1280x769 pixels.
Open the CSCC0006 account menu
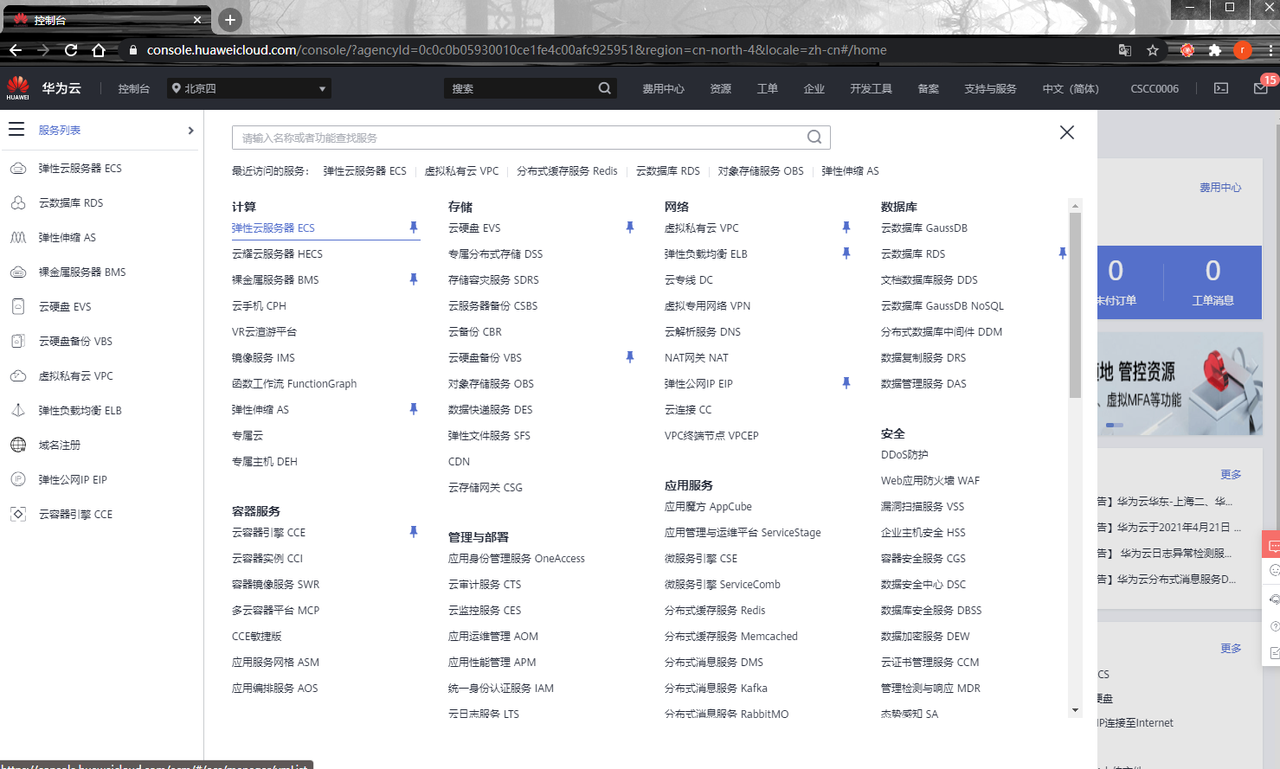[x=1155, y=88]
